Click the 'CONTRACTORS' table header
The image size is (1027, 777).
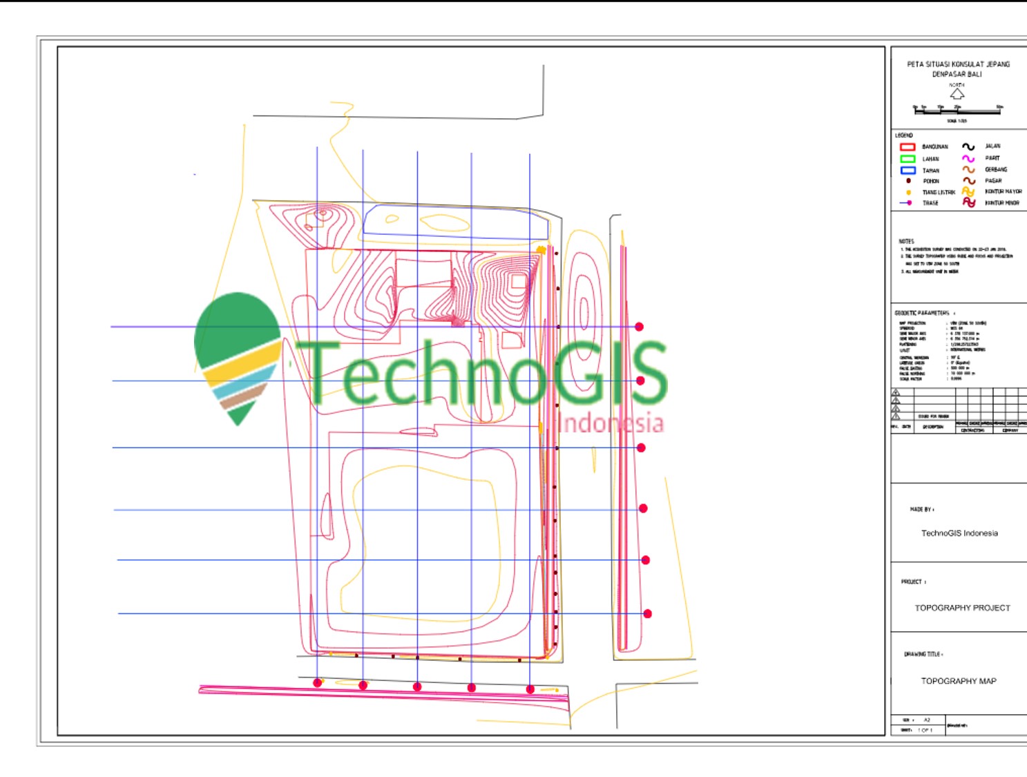click(972, 430)
